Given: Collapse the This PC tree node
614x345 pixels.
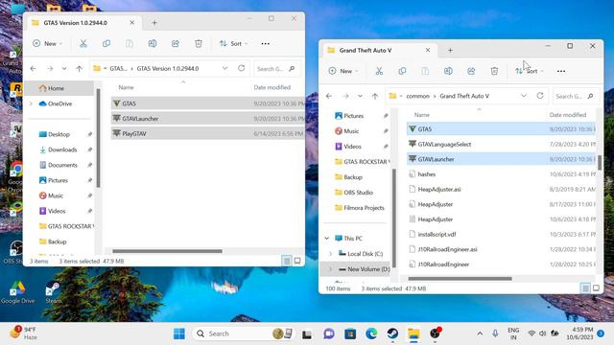Looking at the screenshot, I should coord(326,239).
